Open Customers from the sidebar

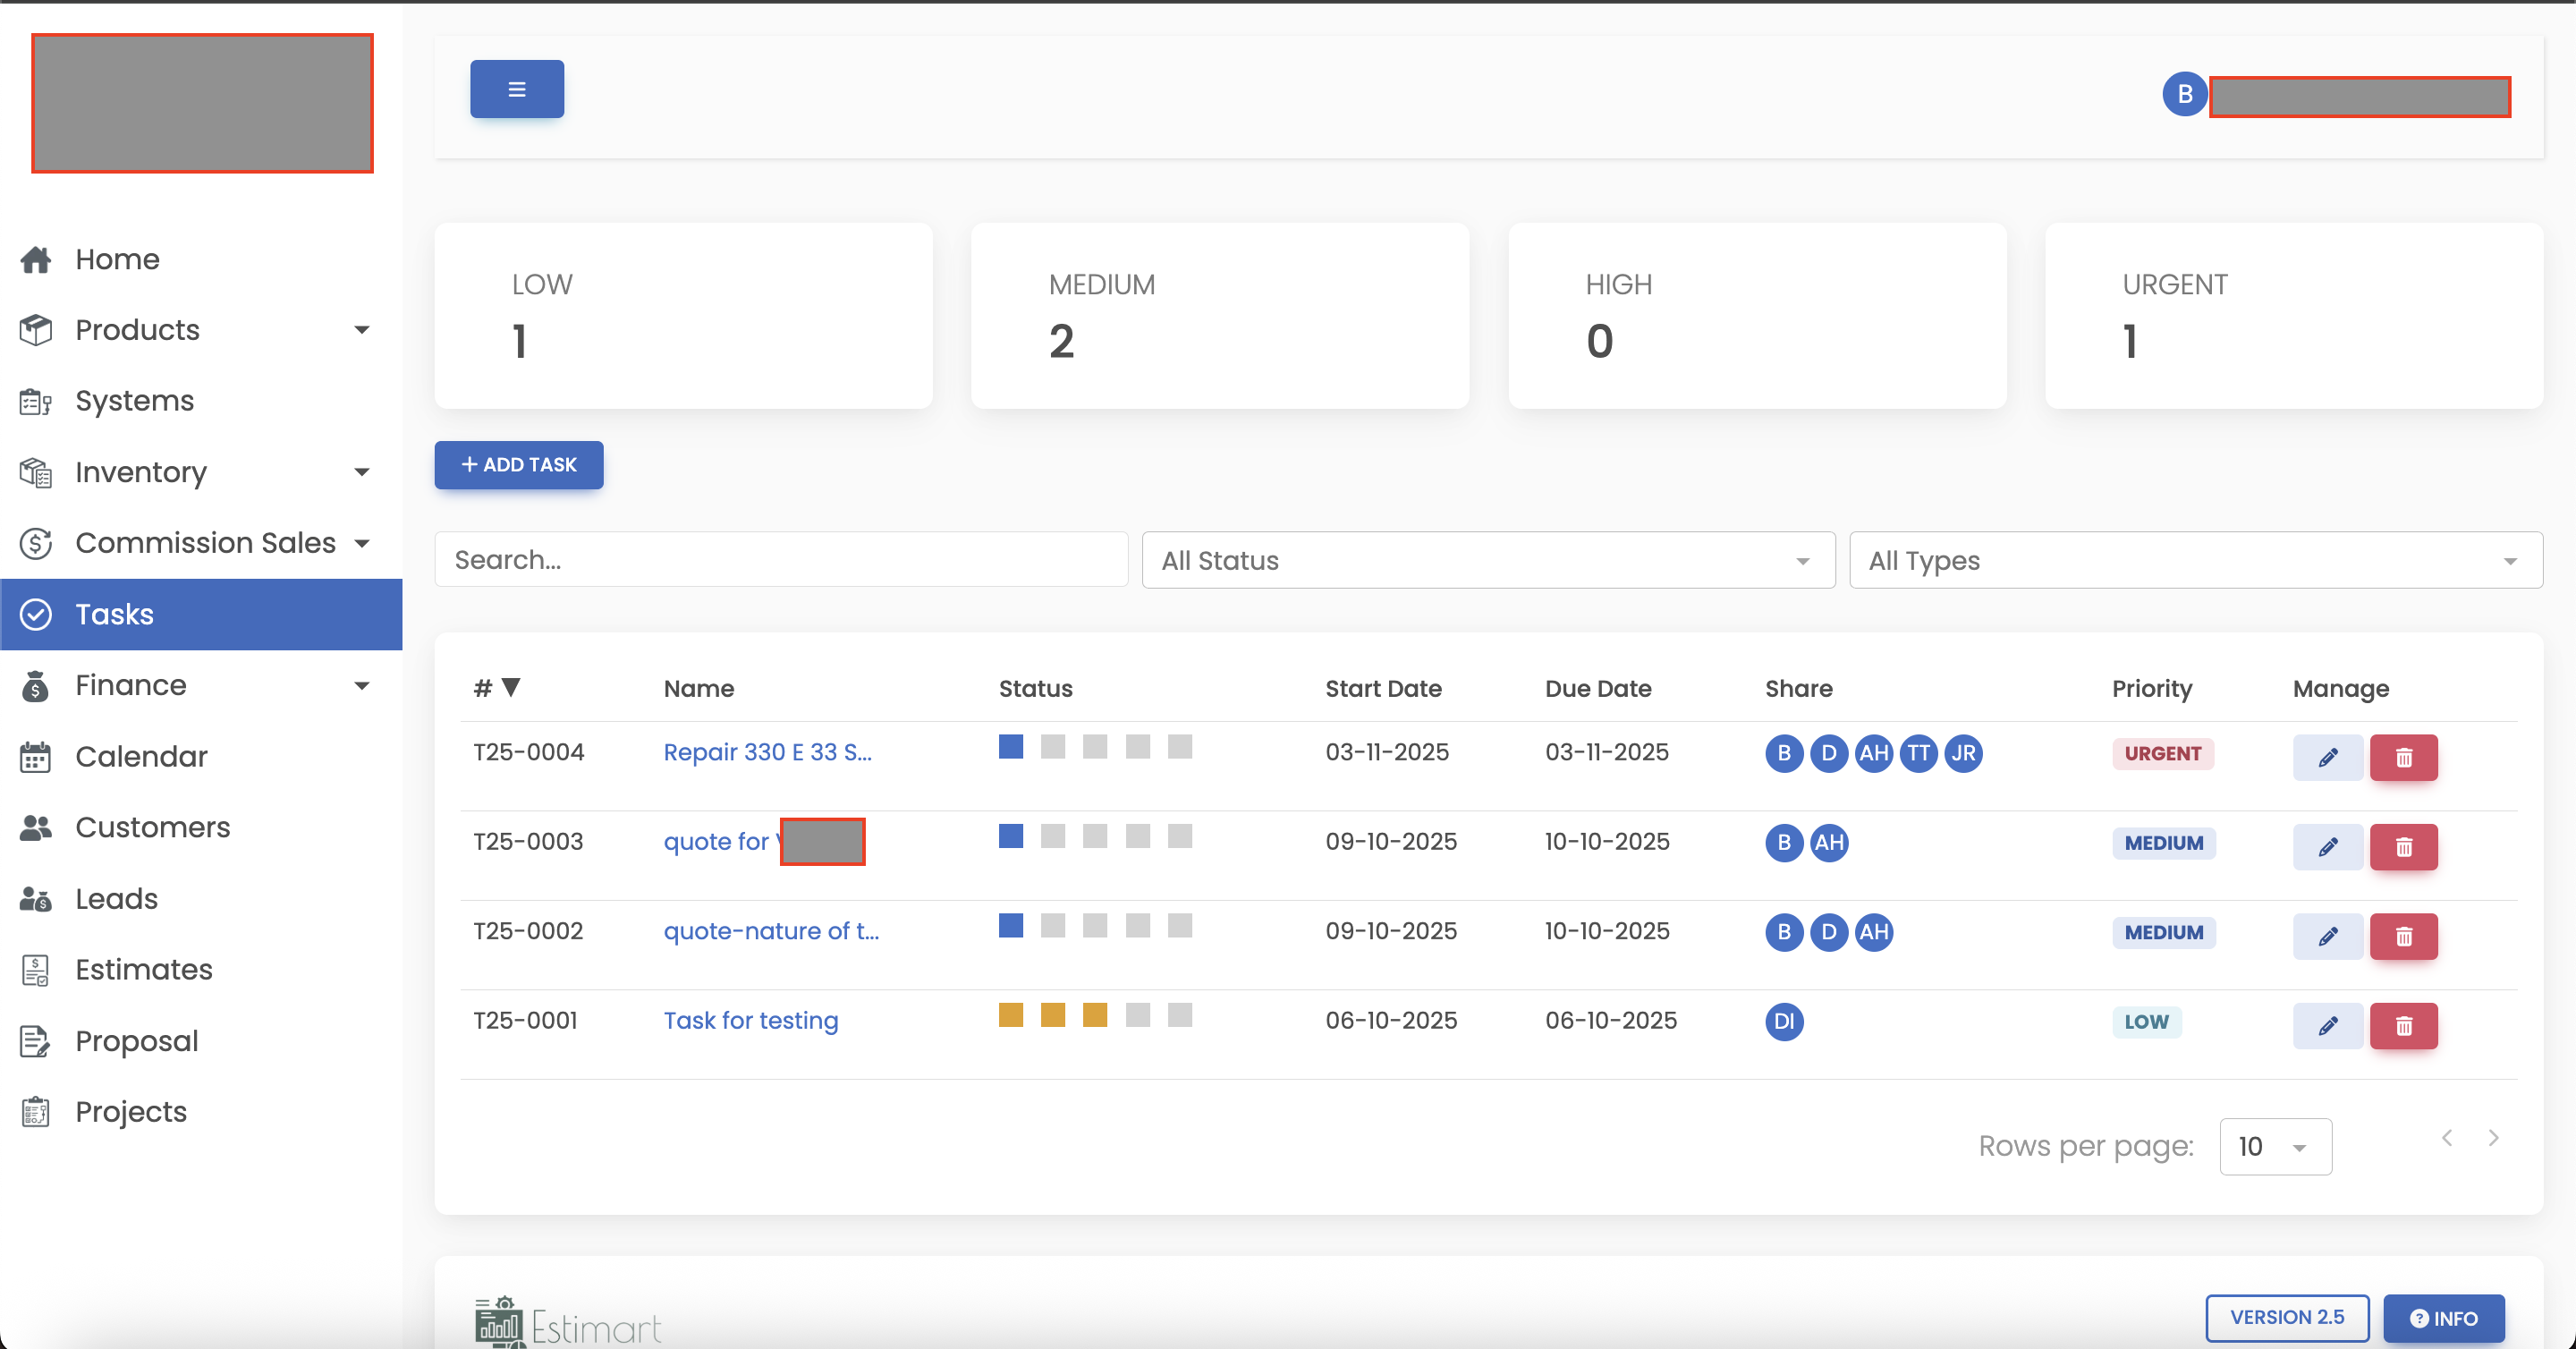pyautogui.click(x=152, y=827)
